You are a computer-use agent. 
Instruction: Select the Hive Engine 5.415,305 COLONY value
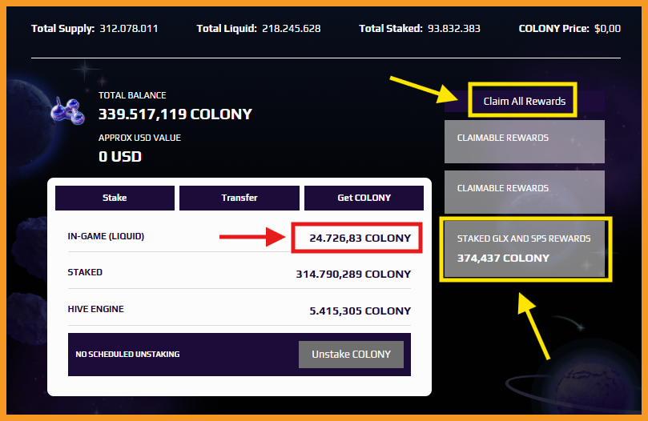tap(360, 311)
